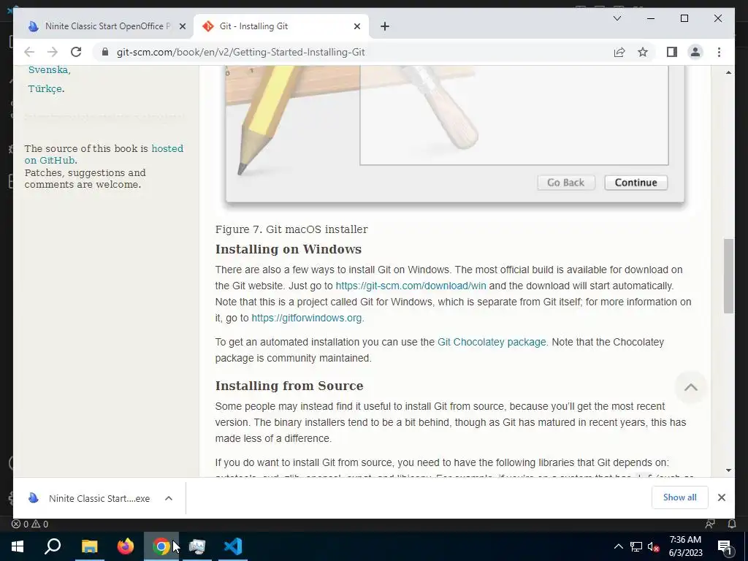Open clock showing 7:36 AM

[685, 546]
